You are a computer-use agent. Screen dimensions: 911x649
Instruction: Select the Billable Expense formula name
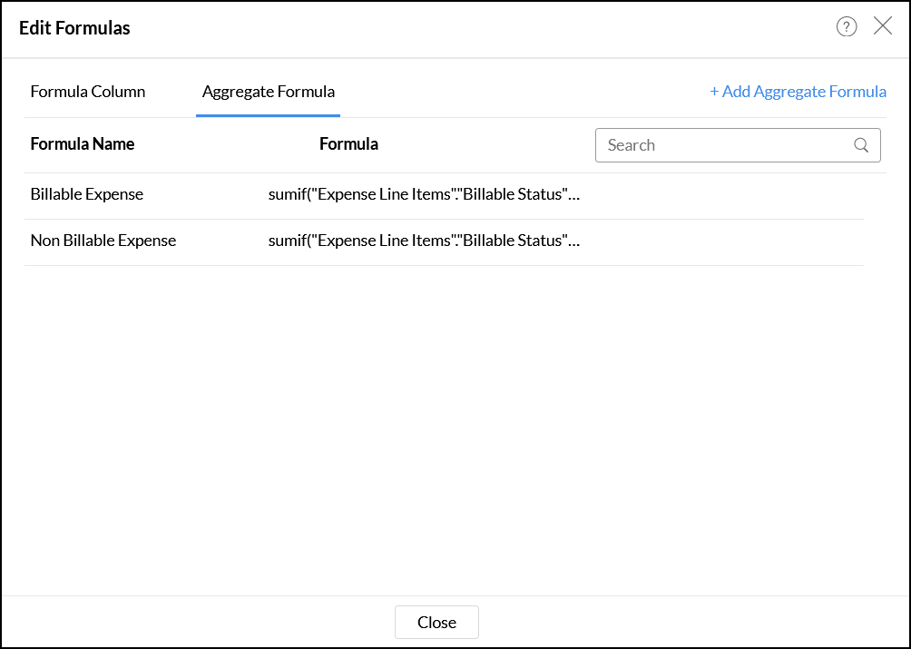pyautogui.click(x=87, y=194)
